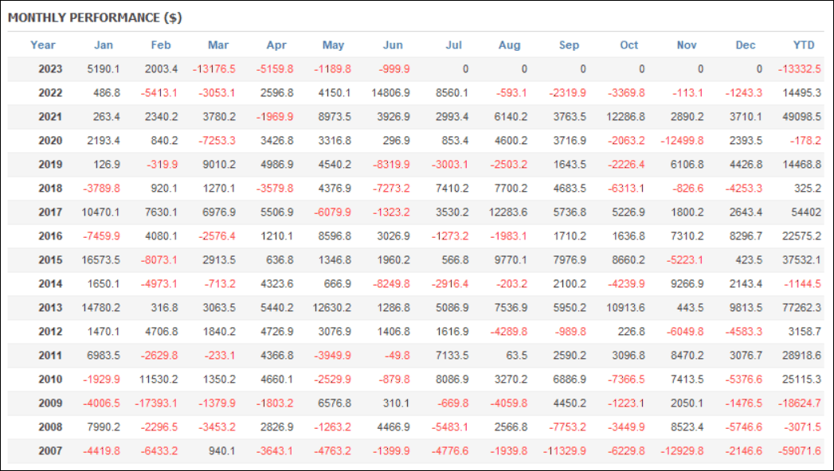The image size is (834, 471).
Task: Select the Monthly Performance ($) heading
Action: [95, 18]
